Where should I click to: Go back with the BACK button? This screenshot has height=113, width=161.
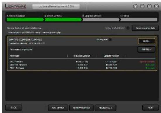[x=13, y=108]
